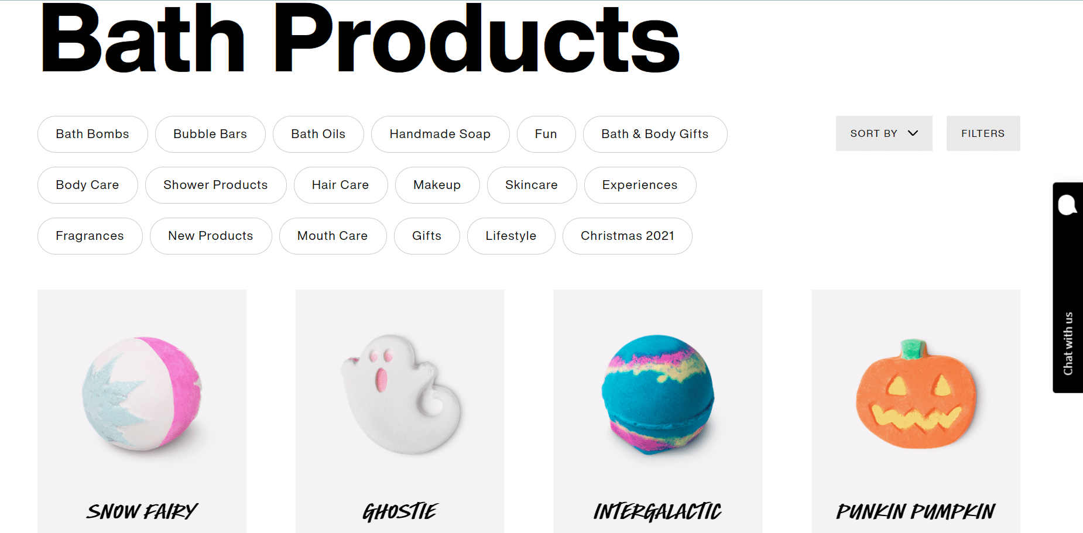Choose the Bath Oils category pill

(x=318, y=134)
